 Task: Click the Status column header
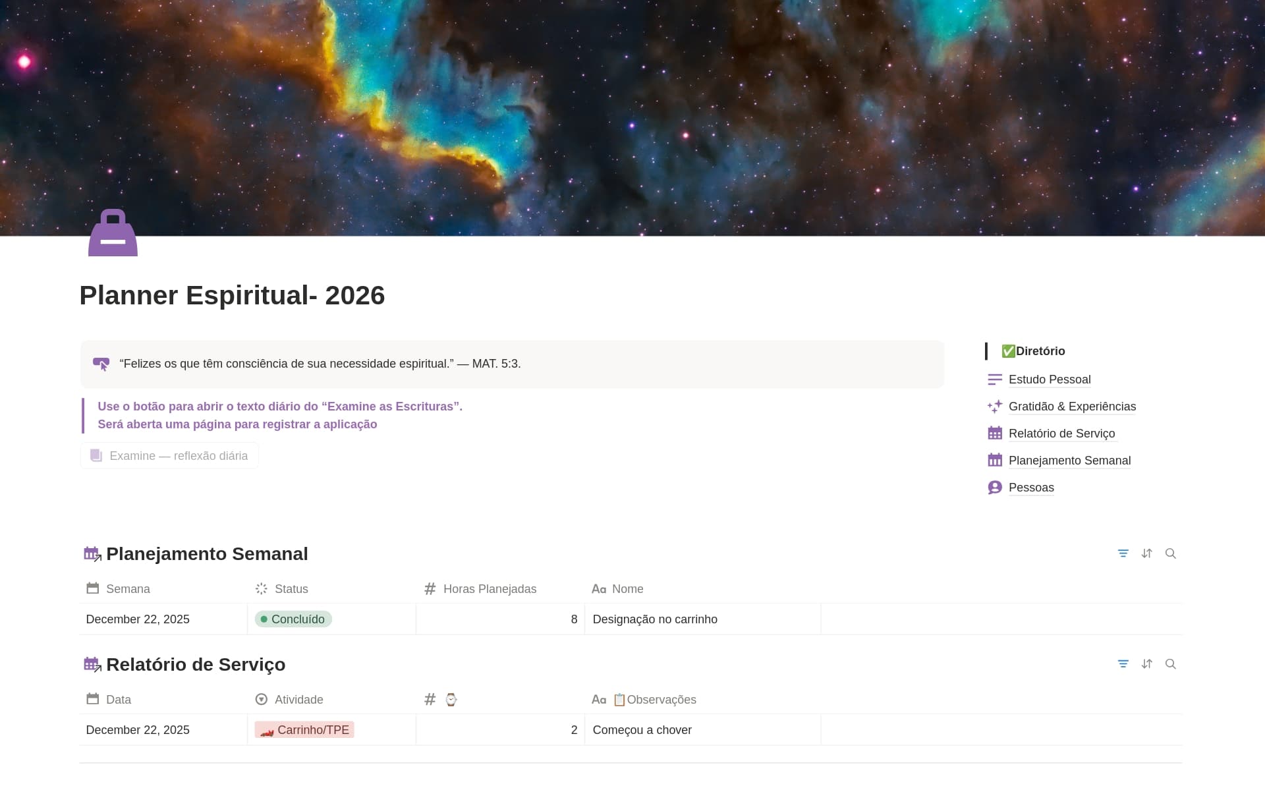[x=291, y=589]
